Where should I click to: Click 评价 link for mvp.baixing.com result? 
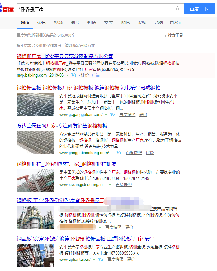point(85,75)
